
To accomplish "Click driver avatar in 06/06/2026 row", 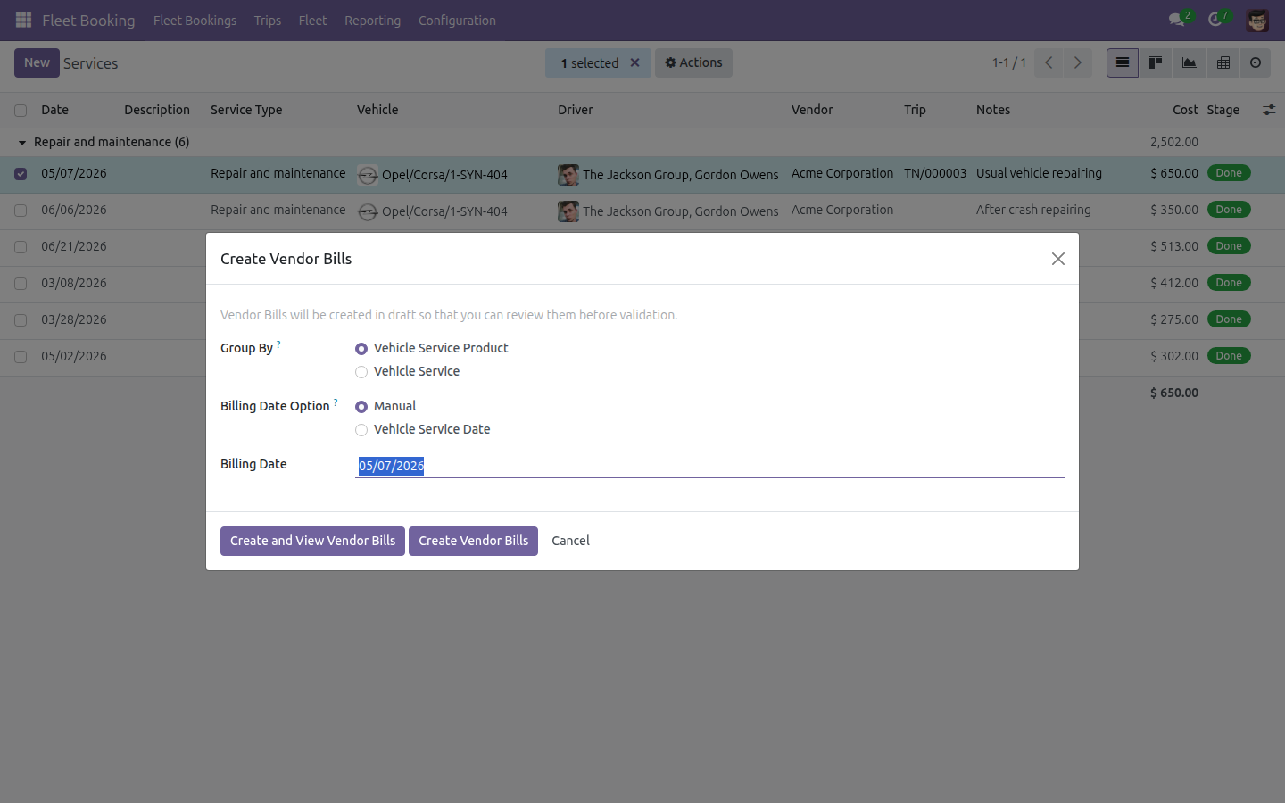I will 568,211.
